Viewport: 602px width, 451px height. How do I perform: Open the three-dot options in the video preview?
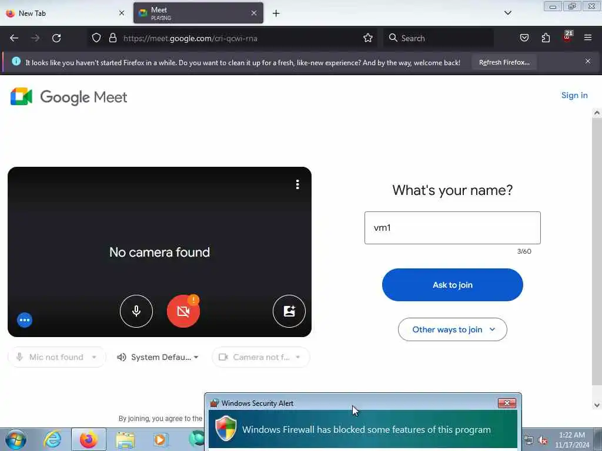297,184
